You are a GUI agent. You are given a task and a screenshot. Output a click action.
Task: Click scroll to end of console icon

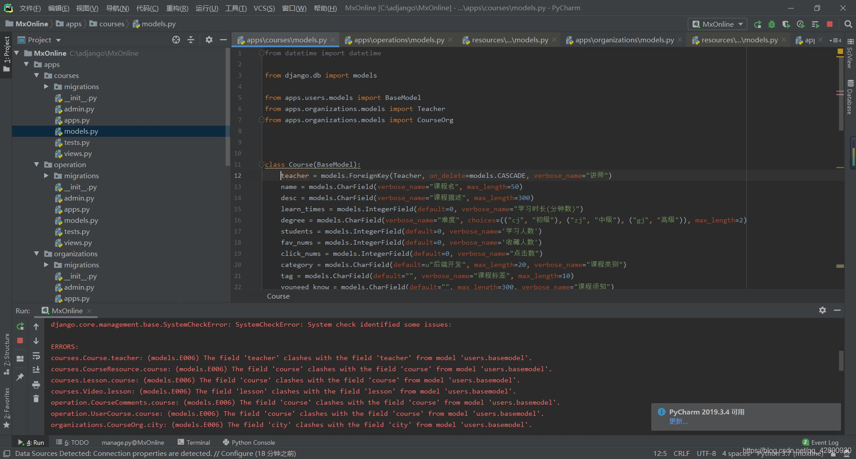pos(36,370)
